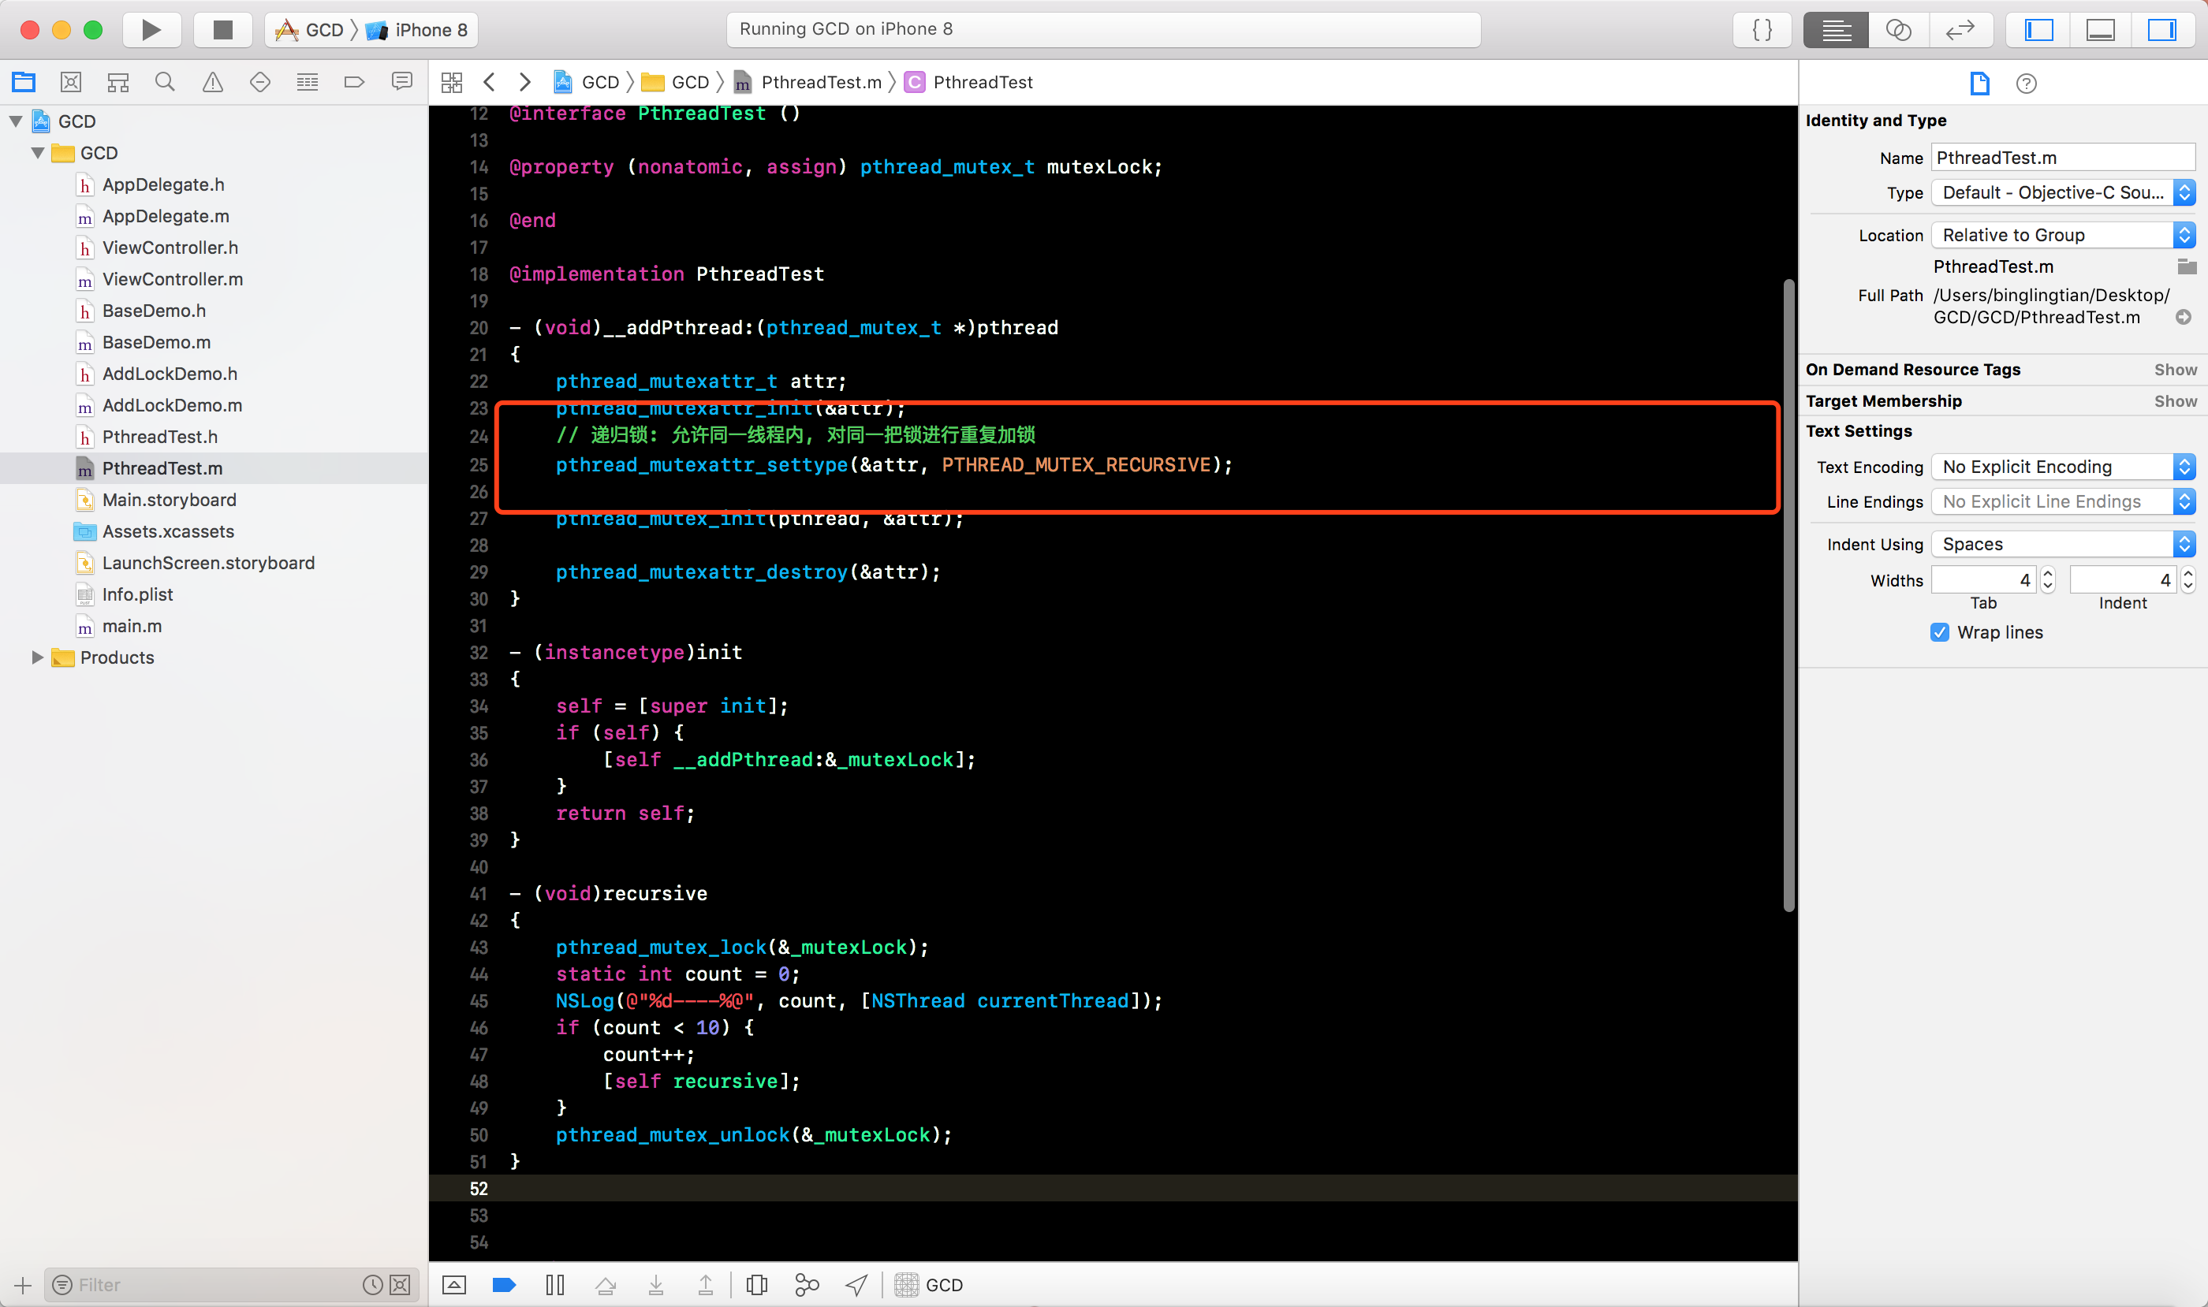Adjust the Tab width stepper
The image size is (2208, 1307).
[2048, 579]
